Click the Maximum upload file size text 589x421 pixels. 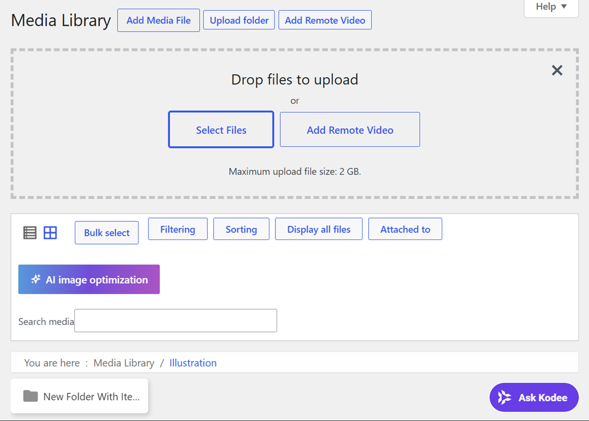(x=294, y=172)
